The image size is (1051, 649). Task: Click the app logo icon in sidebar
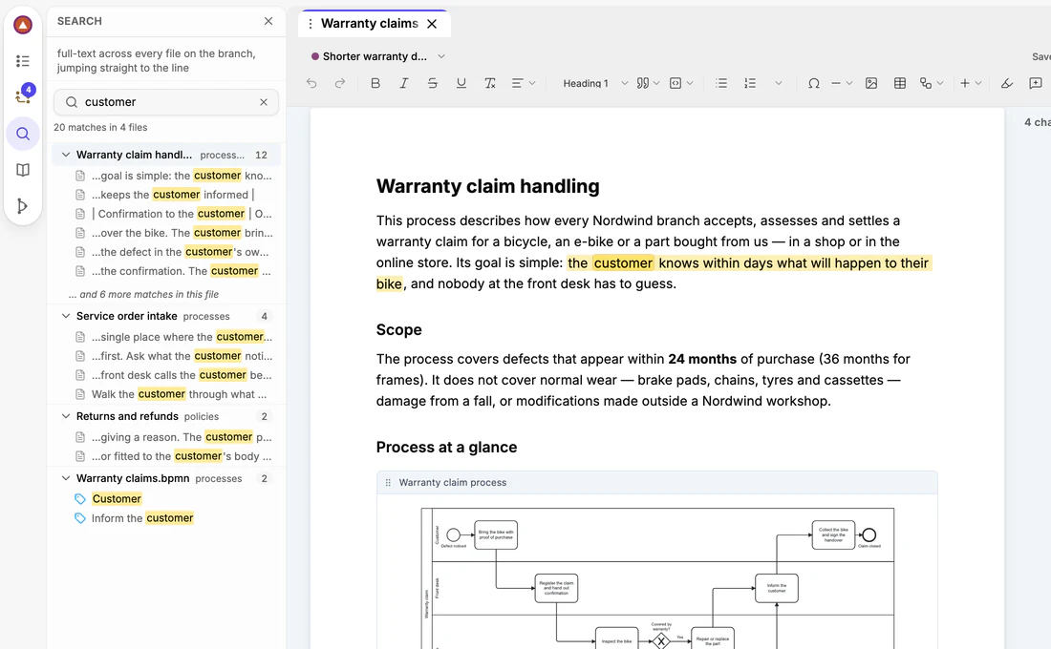(23, 26)
